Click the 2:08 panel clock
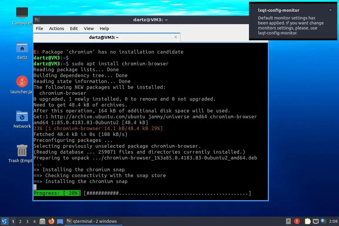 (333, 221)
